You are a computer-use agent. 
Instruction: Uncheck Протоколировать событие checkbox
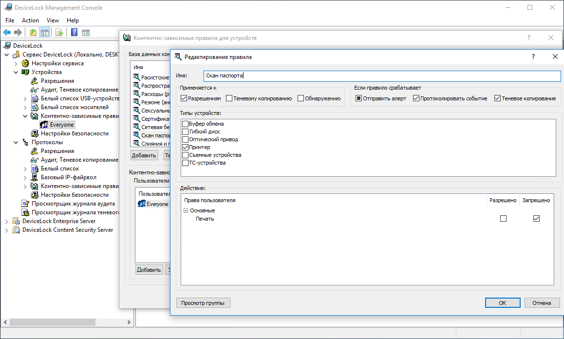point(416,98)
